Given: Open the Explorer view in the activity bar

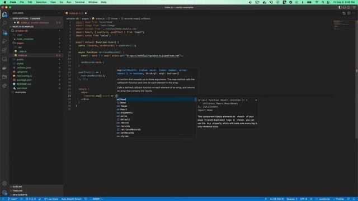Looking at the screenshot, I should pyautogui.click(x=4, y=15).
